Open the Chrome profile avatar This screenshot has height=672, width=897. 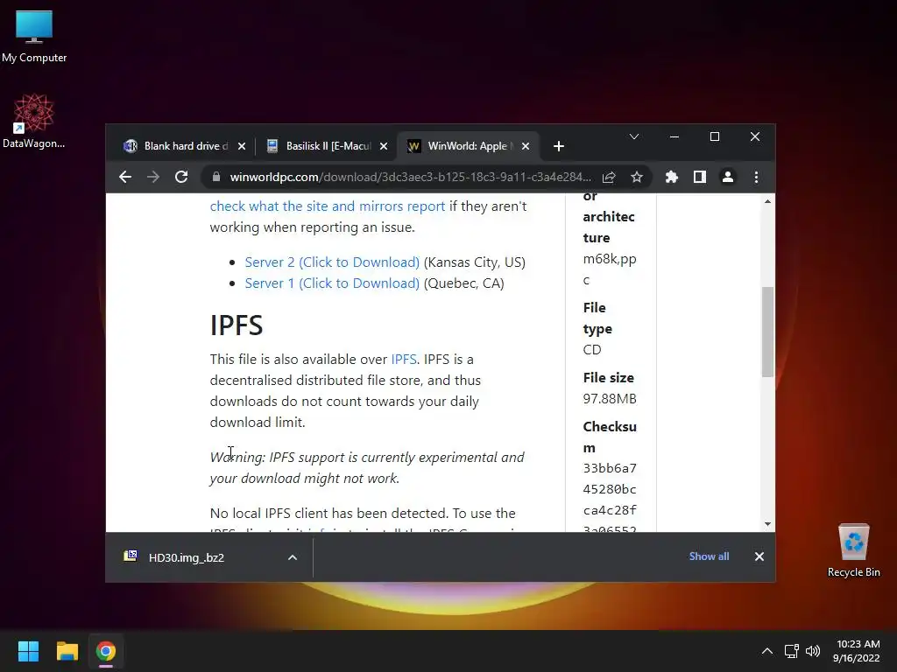[x=728, y=177]
